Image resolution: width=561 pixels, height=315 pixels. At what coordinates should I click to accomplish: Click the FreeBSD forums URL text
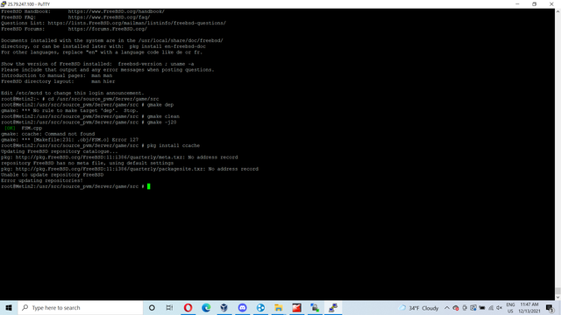(x=107, y=29)
